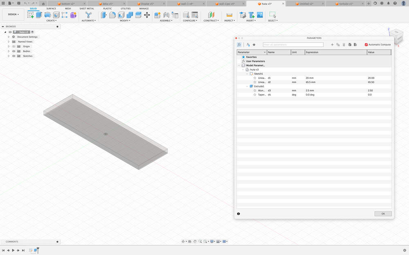Select the Fillet tool
This screenshot has width=409, height=255.
[x=112, y=15]
